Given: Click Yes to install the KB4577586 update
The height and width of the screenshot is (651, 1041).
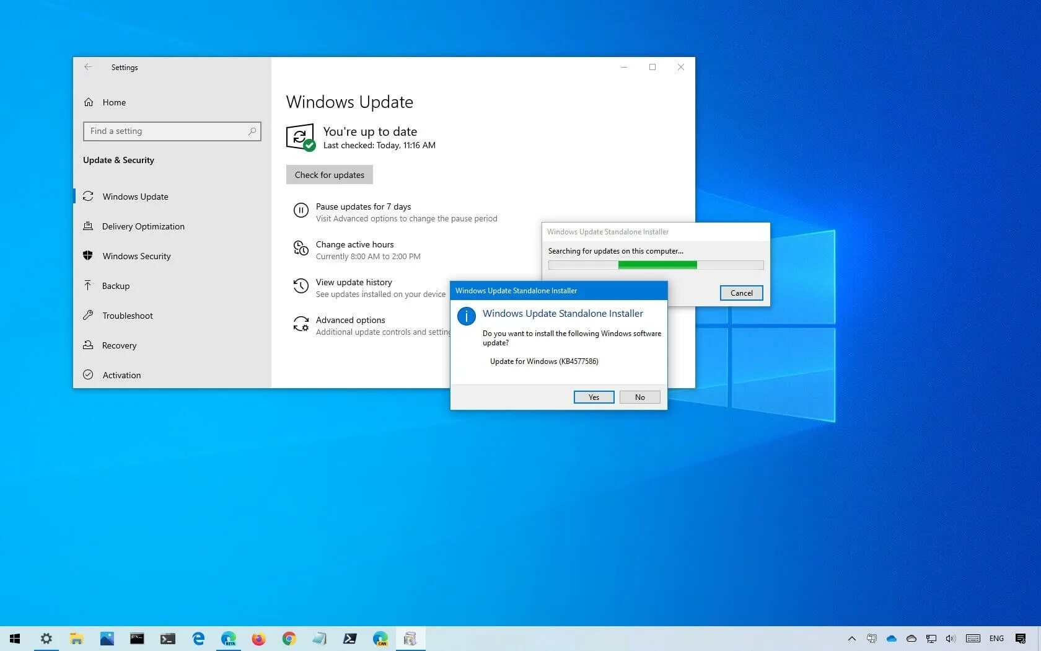Looking at the screenshot, I should click(x=594, y=397).
